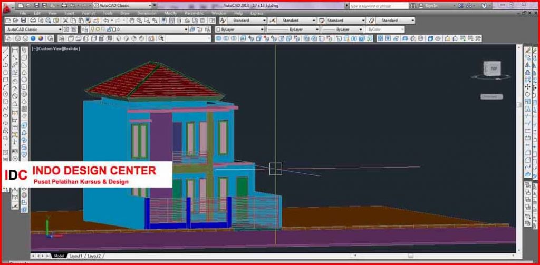The image size is (540, 265).
Task: Click the Custom View viewport label
Action: 49,49
